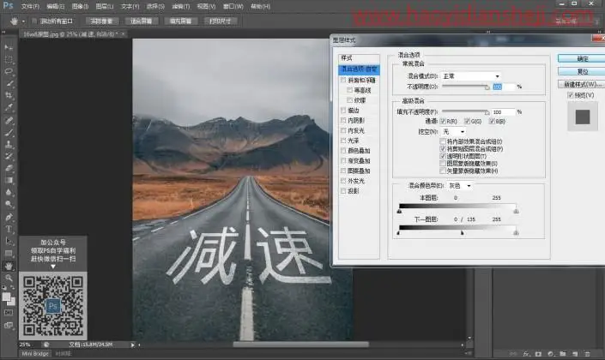Open 图层(L) menu
Screen dimensions: 605x360
pos(104,6)
